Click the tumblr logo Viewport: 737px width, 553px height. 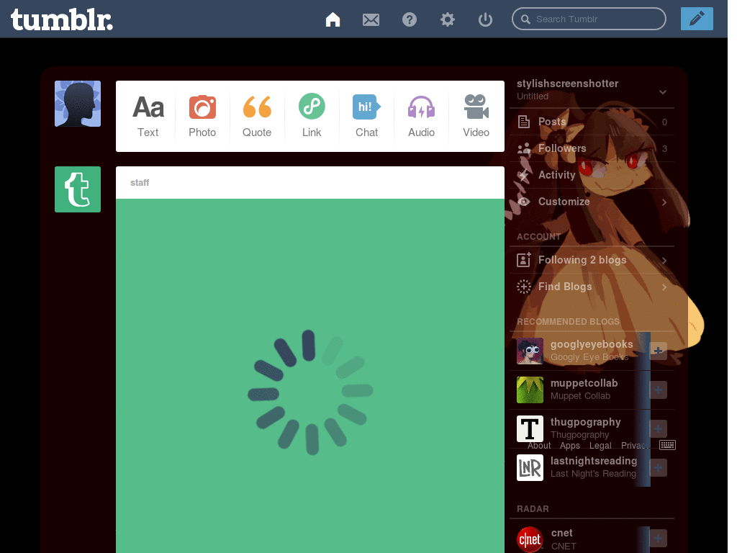click(x=62, y=19)
